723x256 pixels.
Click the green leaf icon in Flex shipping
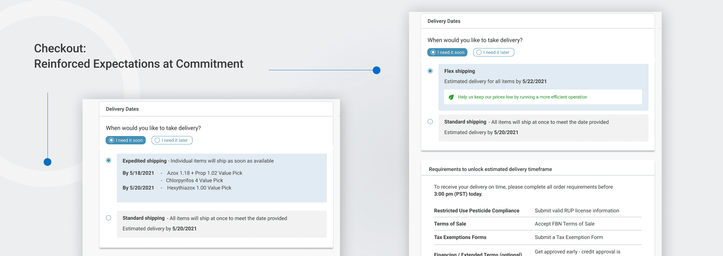point(451,97)
